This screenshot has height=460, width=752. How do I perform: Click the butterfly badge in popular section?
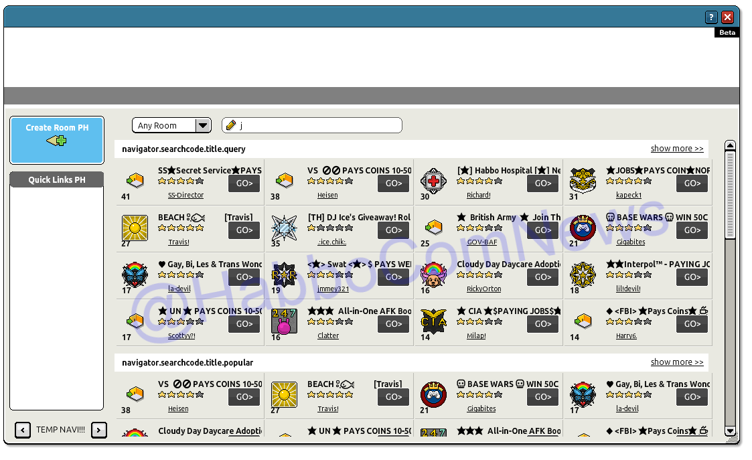[x=583, y=394]
